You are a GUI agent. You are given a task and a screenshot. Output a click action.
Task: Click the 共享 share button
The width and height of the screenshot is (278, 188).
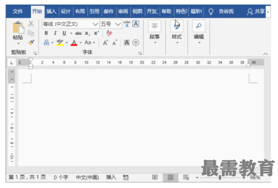click(x=256, y=12)
